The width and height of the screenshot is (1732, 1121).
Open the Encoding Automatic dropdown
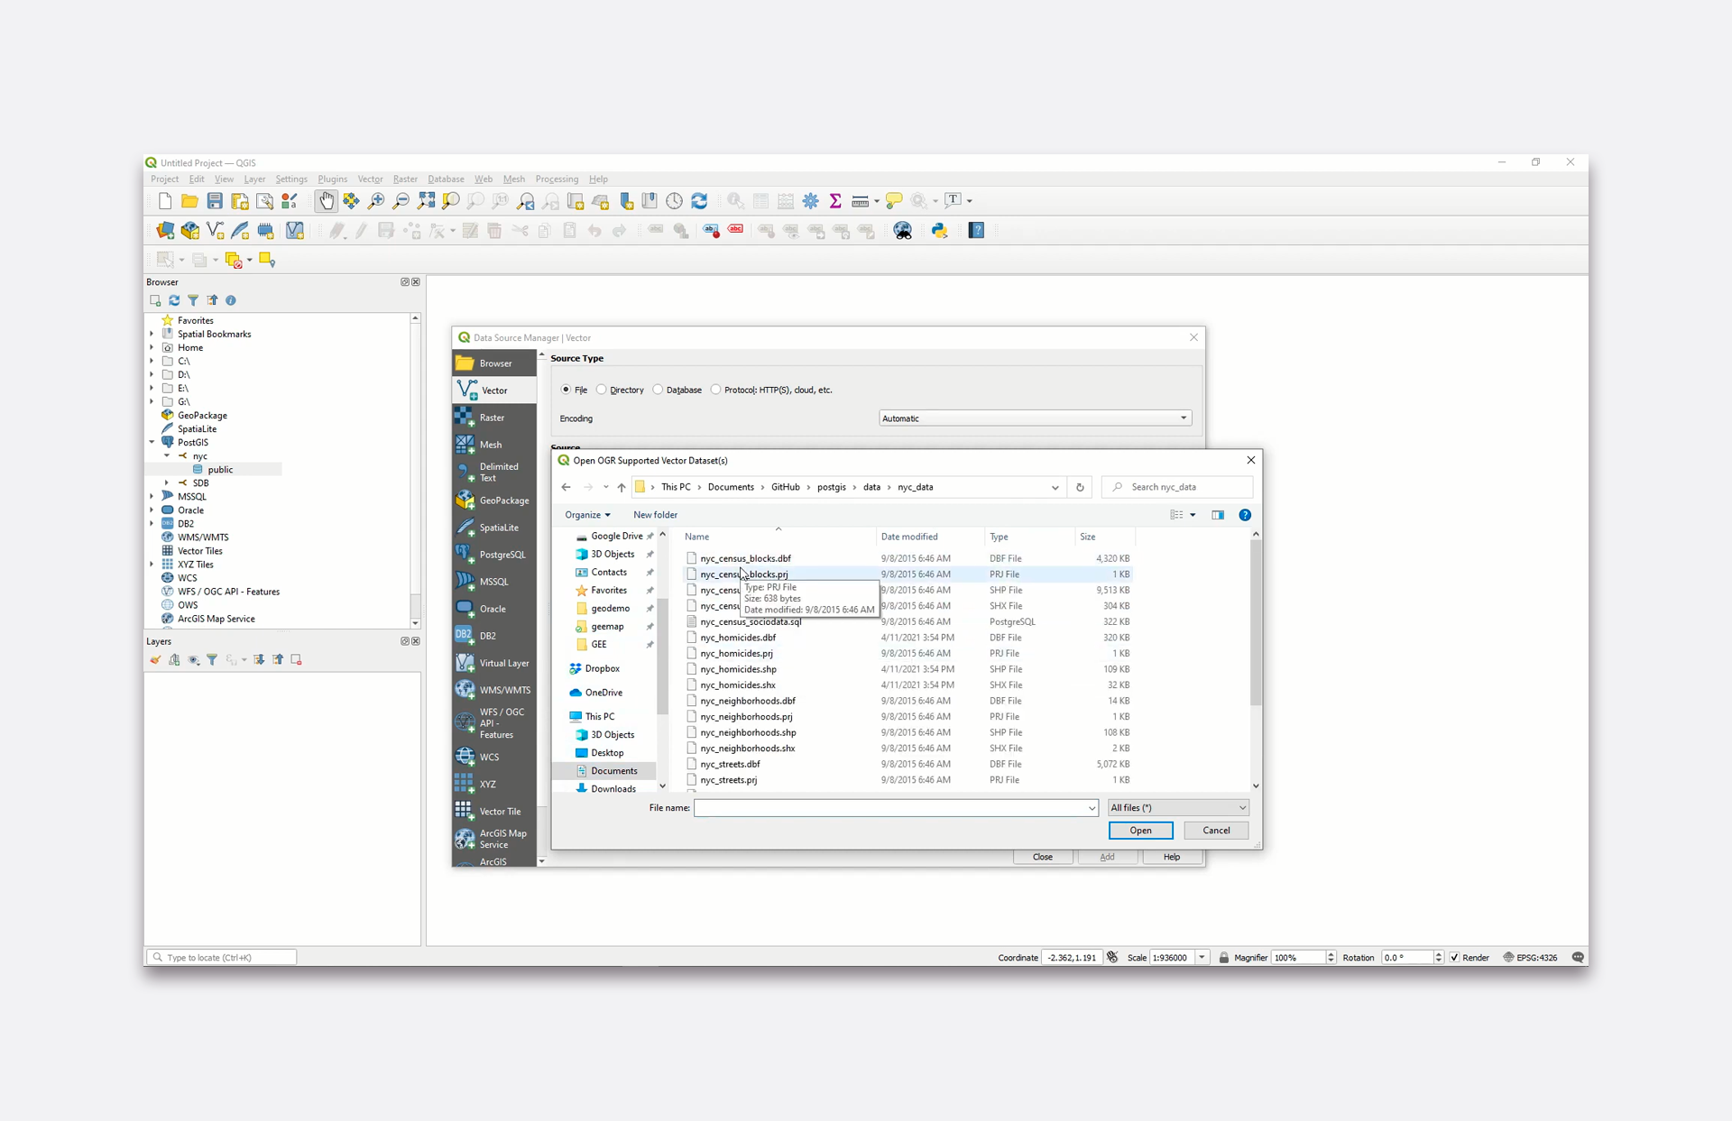[1035, 418]
